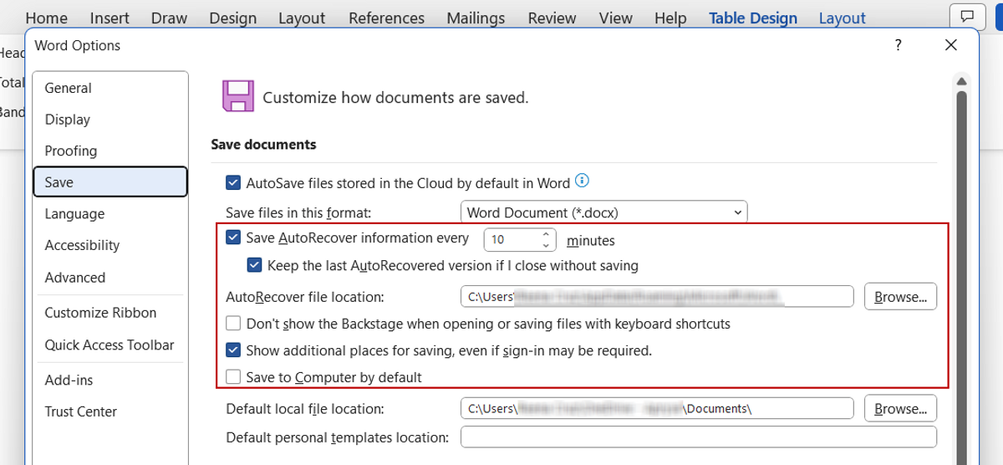Open the Mailings tab
The image size is (1003, 465).
[x=476, y=18]
